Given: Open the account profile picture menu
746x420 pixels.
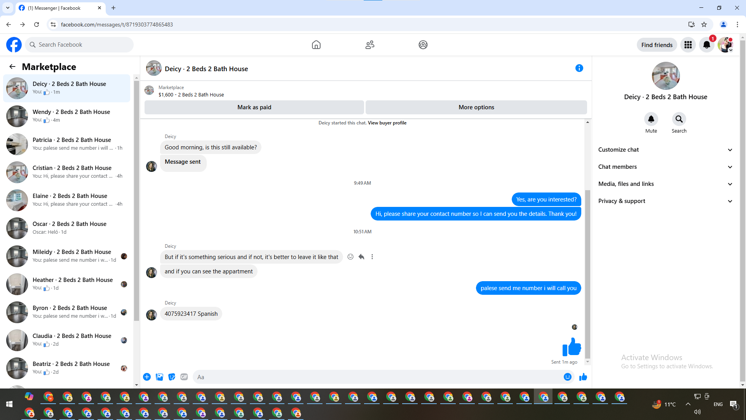Looking at the screenshot, I should click(725, 45).
